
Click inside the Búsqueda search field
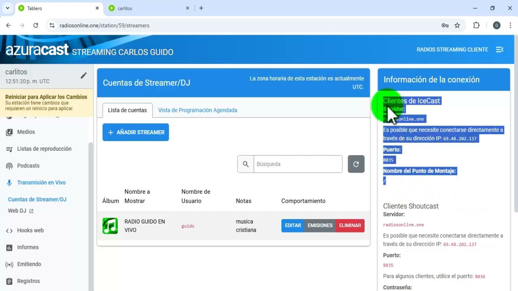coord(298,164)
